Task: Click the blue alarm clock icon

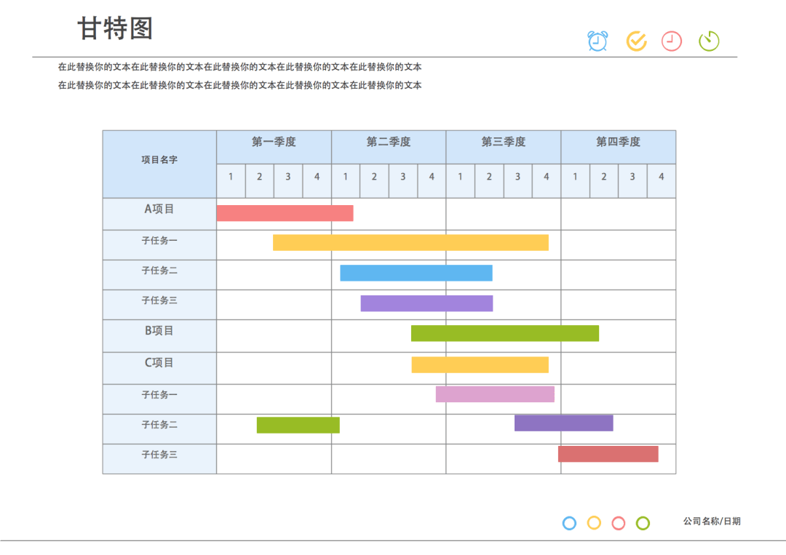Action: (x=598, y=41)
